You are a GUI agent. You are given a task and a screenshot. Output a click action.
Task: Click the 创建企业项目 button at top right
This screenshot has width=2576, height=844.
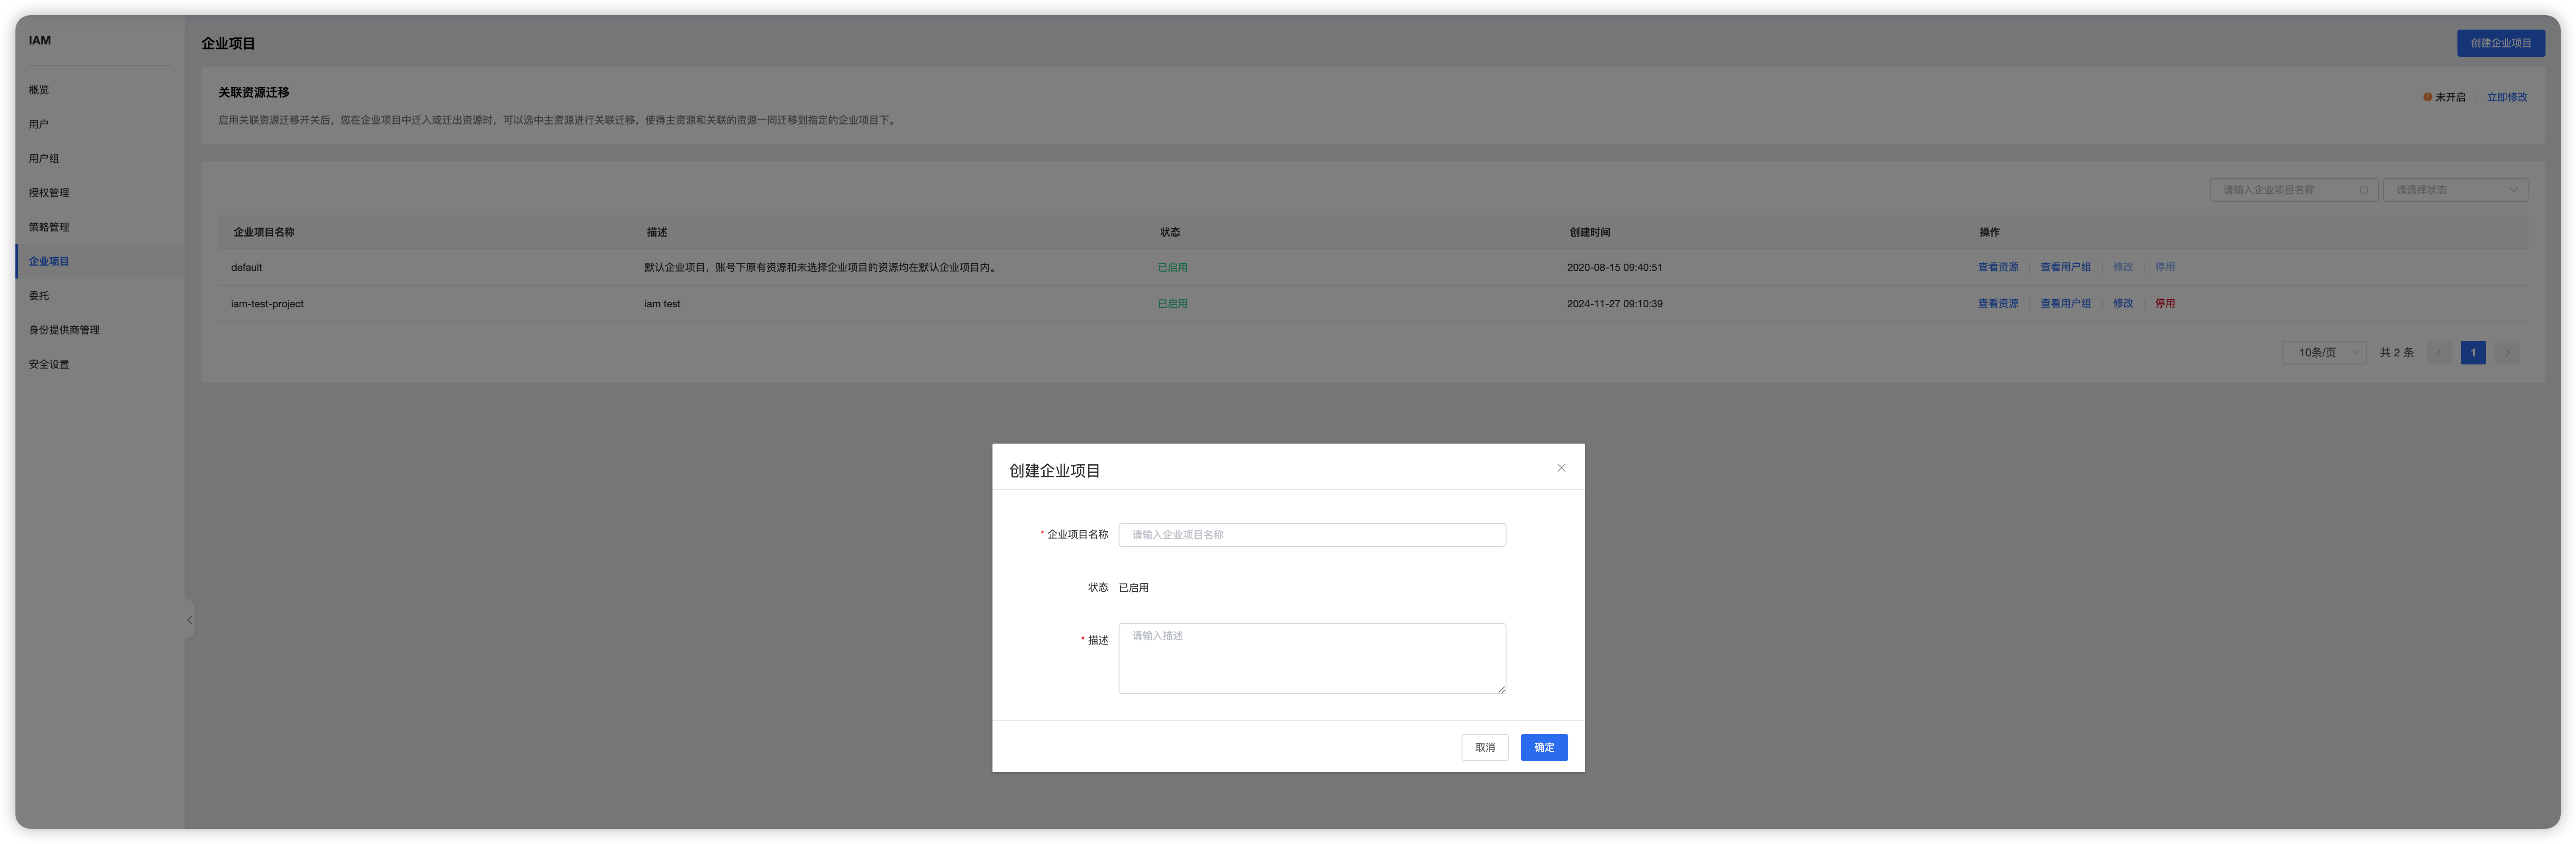[2501, 43]
